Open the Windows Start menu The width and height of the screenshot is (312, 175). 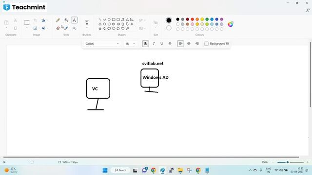[x=105, y=170]
